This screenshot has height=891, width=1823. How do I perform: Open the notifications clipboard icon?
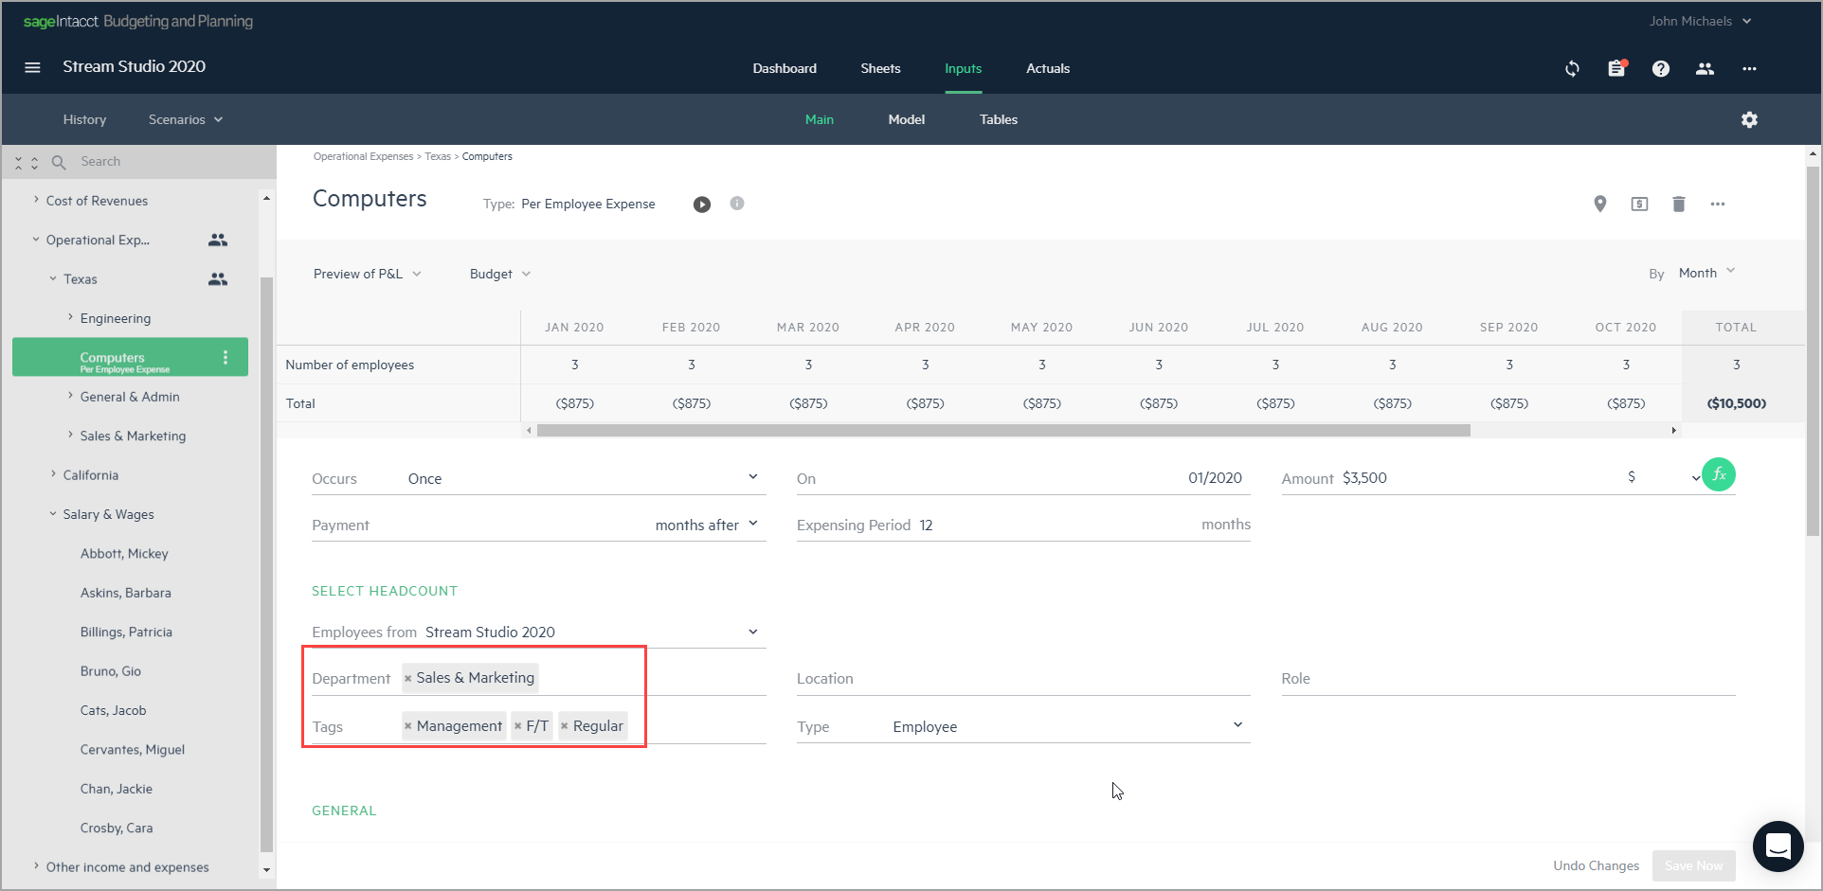(x=1616, y=68)
